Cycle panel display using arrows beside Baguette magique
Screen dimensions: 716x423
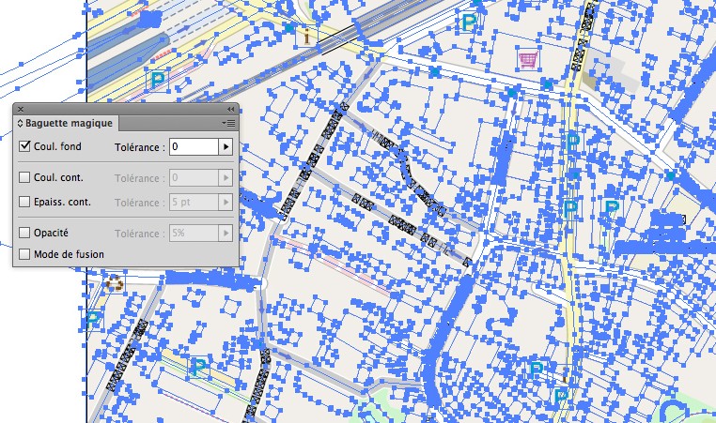coord(21,123)
